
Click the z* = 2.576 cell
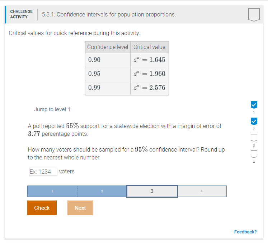[150, 88]
